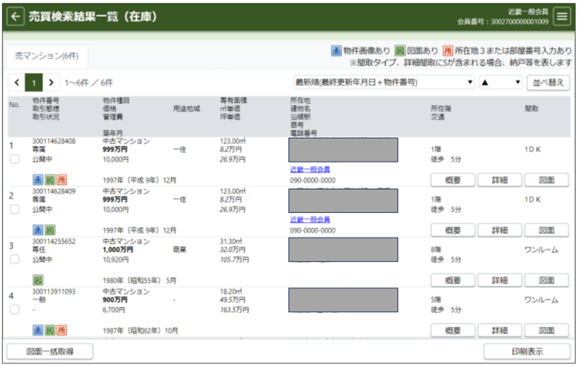Image resolution: width=579 pixels, height=366 pixels.
Task: Click blue image icon for listing 2
Action: pyautogui.click(x=37, y=230)
